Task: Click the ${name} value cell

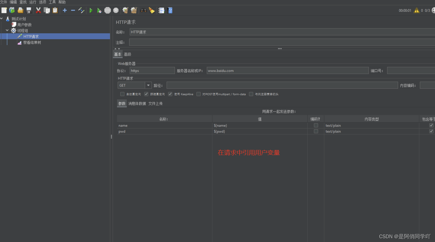Action: coord(260,126)
